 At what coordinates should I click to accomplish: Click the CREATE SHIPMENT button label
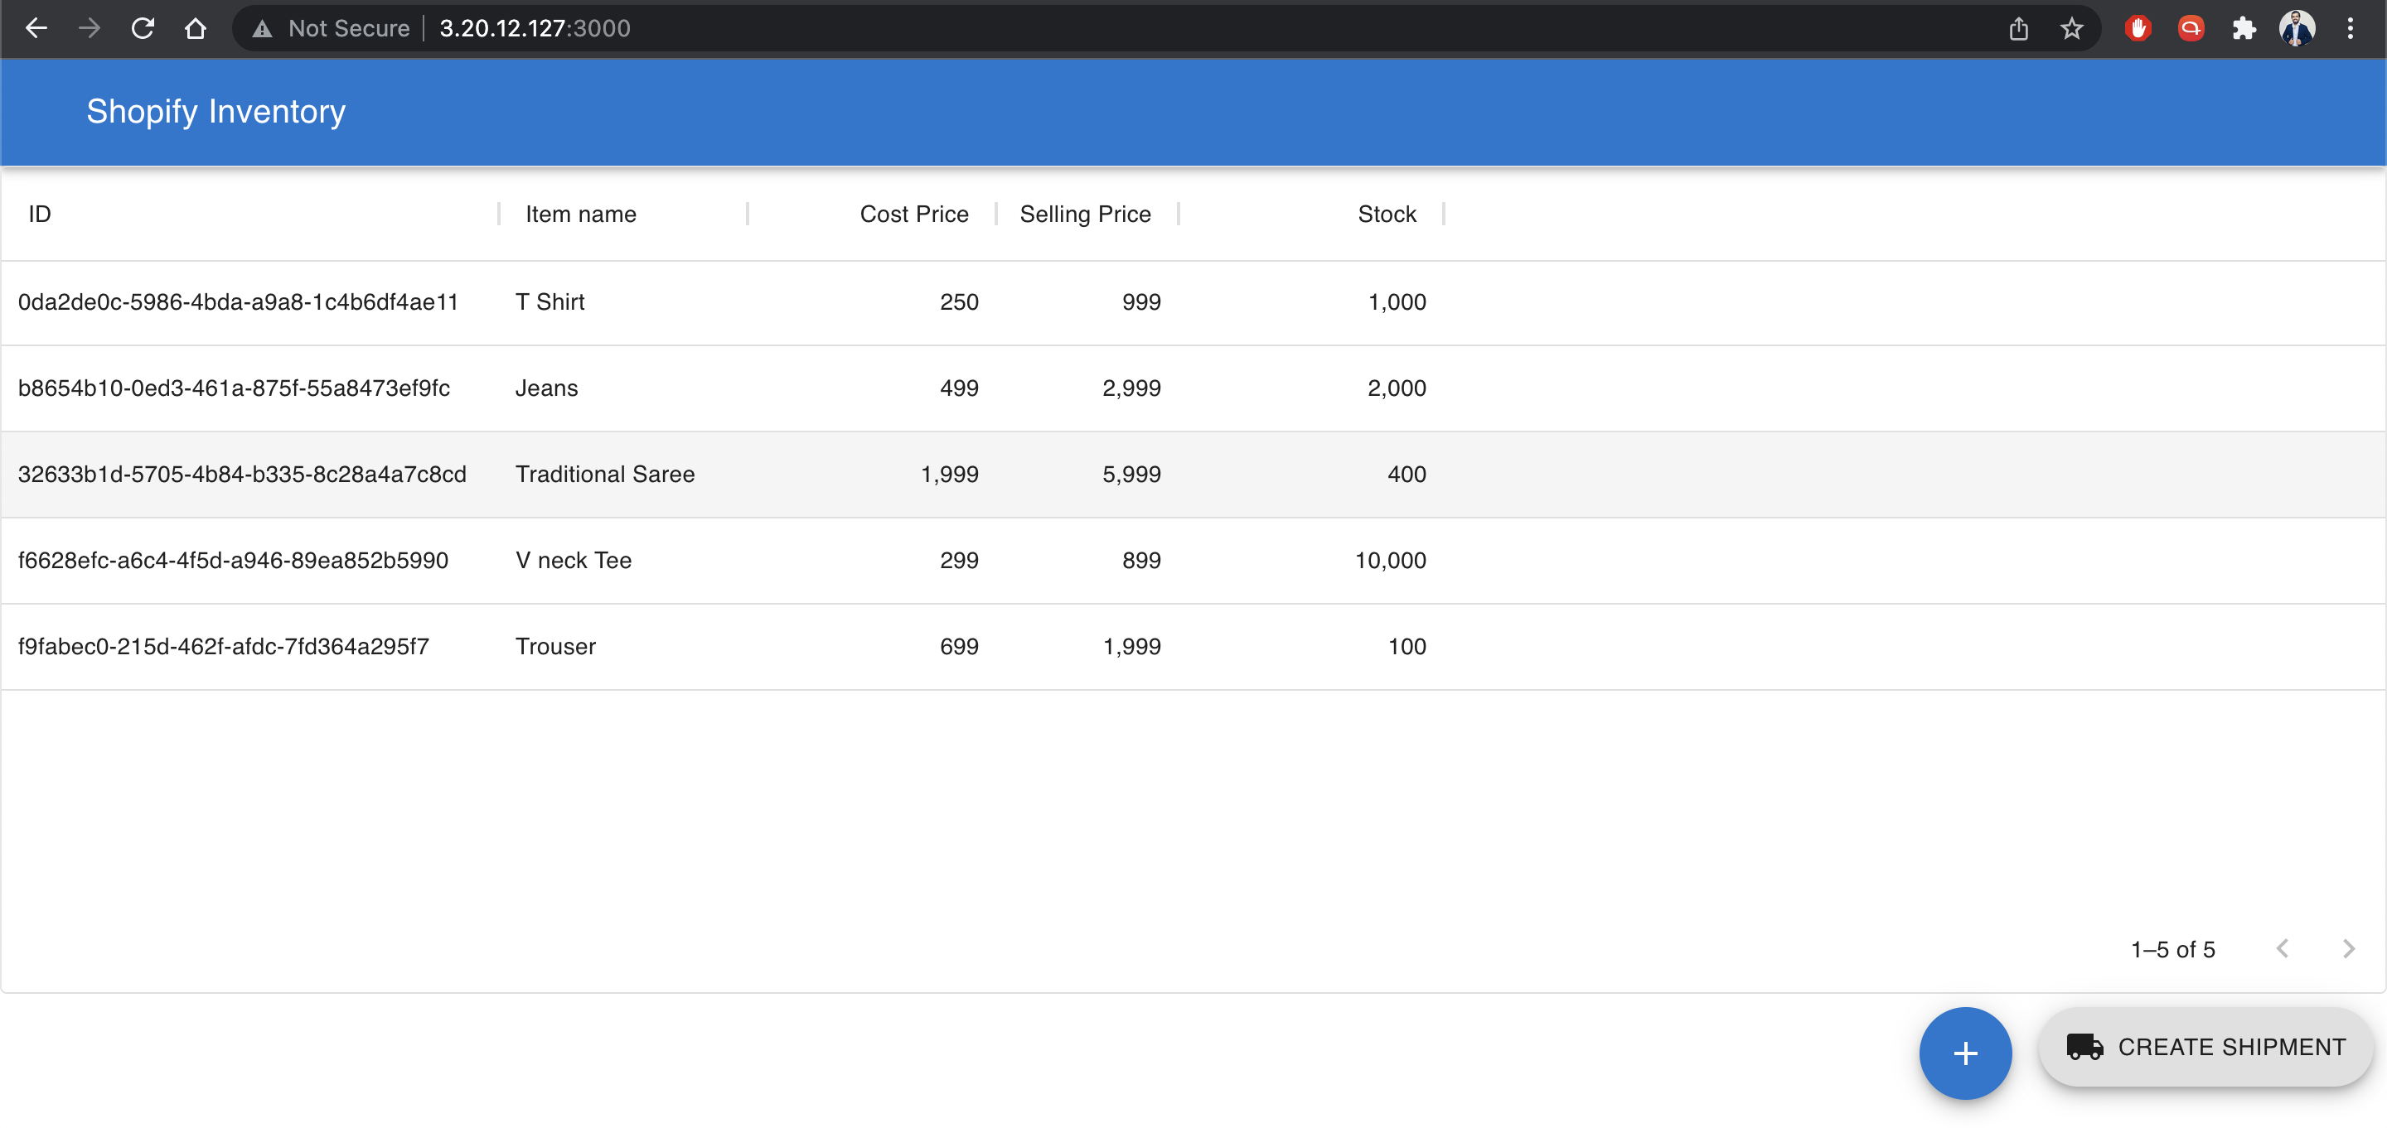point(2231,1047)
